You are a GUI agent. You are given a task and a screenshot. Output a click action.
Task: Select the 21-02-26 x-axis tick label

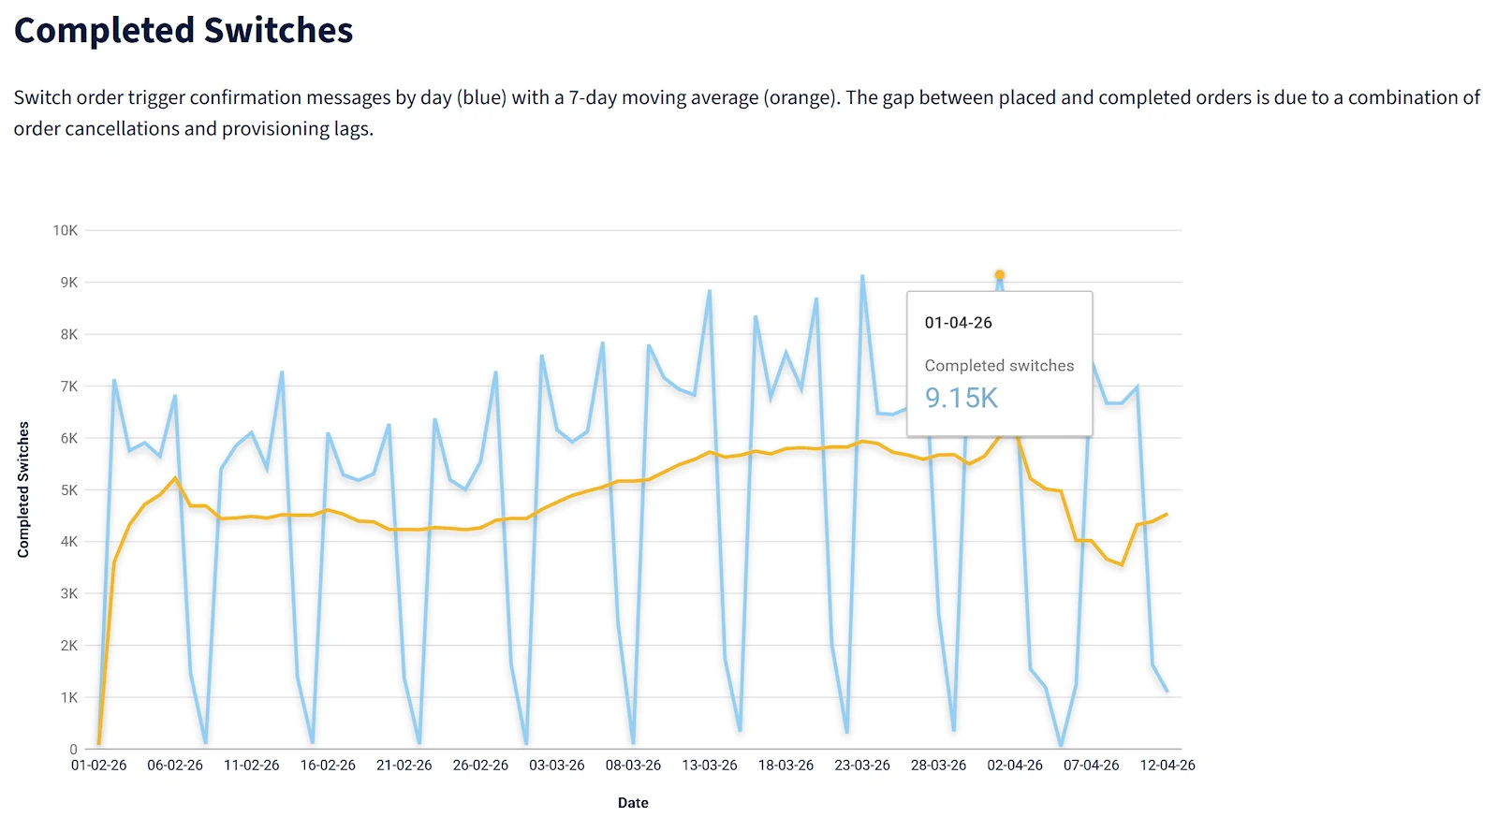click(x=404, y=766)
